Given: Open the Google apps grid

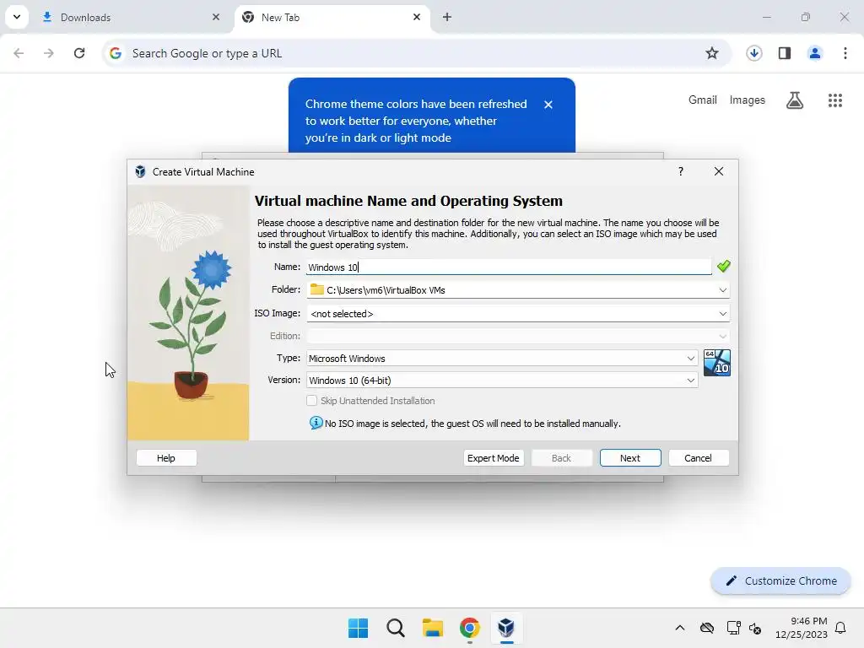Looking at the screenshot, I should tap(834, 100).
